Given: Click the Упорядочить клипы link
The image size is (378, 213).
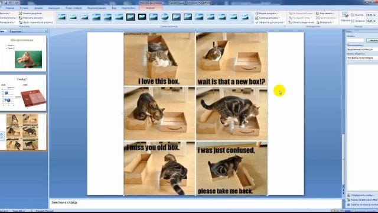Looking at the screenshot, I should 363,195.
